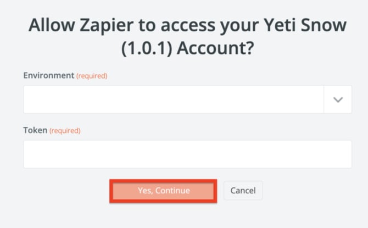Viewport: 368px width, 228px height.
Task: Confirm access with Yes, Continue
Action: tap(163, 191)
